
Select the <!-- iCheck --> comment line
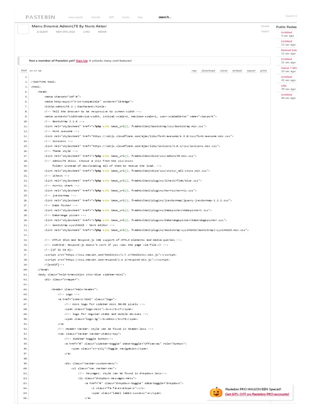pos(57,176)
